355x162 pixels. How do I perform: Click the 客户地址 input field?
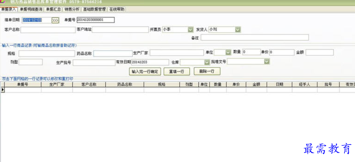[120, 30]
